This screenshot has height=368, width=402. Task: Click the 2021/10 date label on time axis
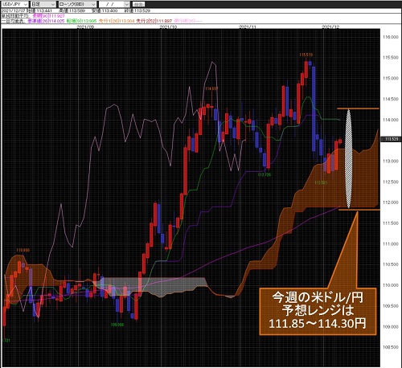pyautogui.click(x=168, y=27)
